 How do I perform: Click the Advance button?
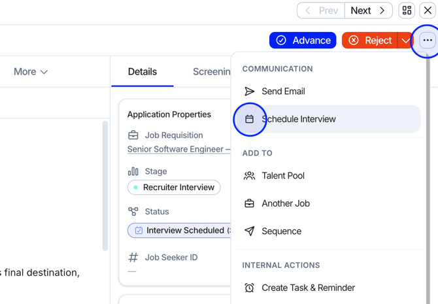(303, 41)
